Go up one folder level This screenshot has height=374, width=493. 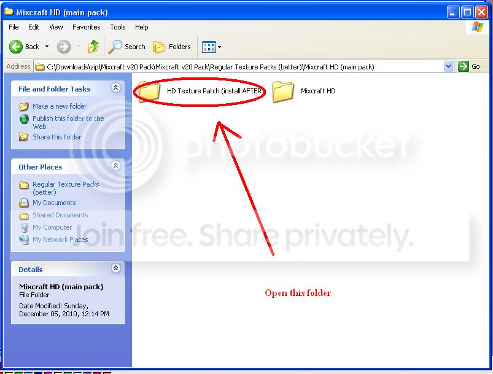point(93,47)
